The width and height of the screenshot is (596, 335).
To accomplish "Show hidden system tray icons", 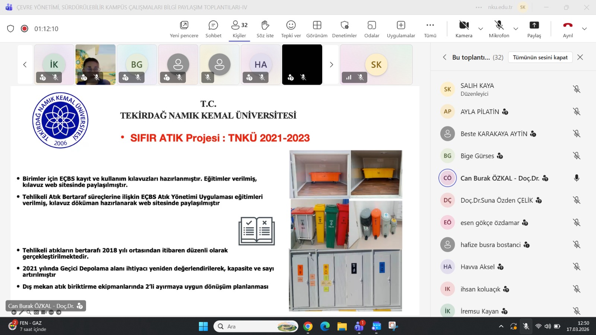I will (x=501, y=326).
